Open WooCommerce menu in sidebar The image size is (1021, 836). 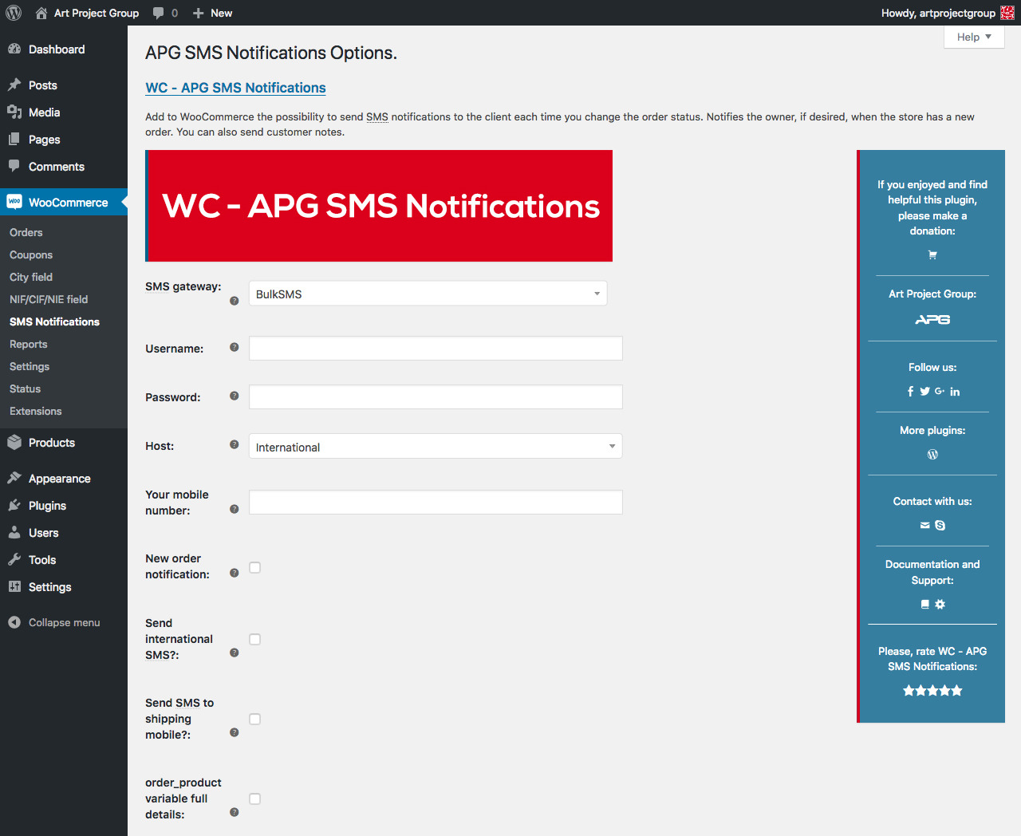[x=64, y=203]
